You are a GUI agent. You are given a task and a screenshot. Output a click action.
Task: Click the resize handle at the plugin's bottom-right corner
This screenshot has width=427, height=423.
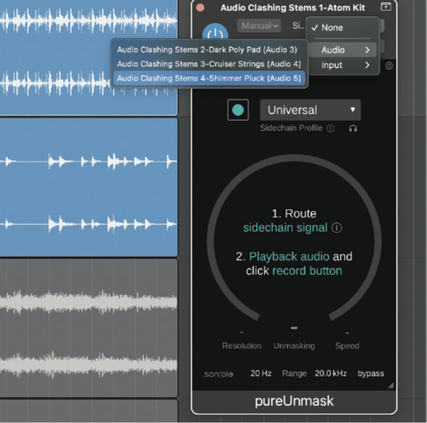[x=391, y=386]
